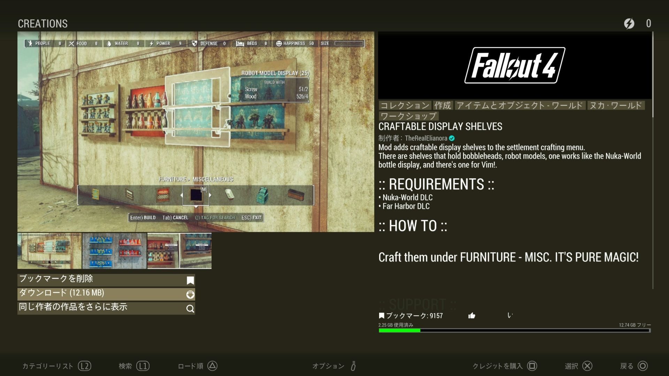Click the L2 icon for カテゴリーリスト
Screen dimensions: 669x376
pyautogui.click(x=85, y=366)
